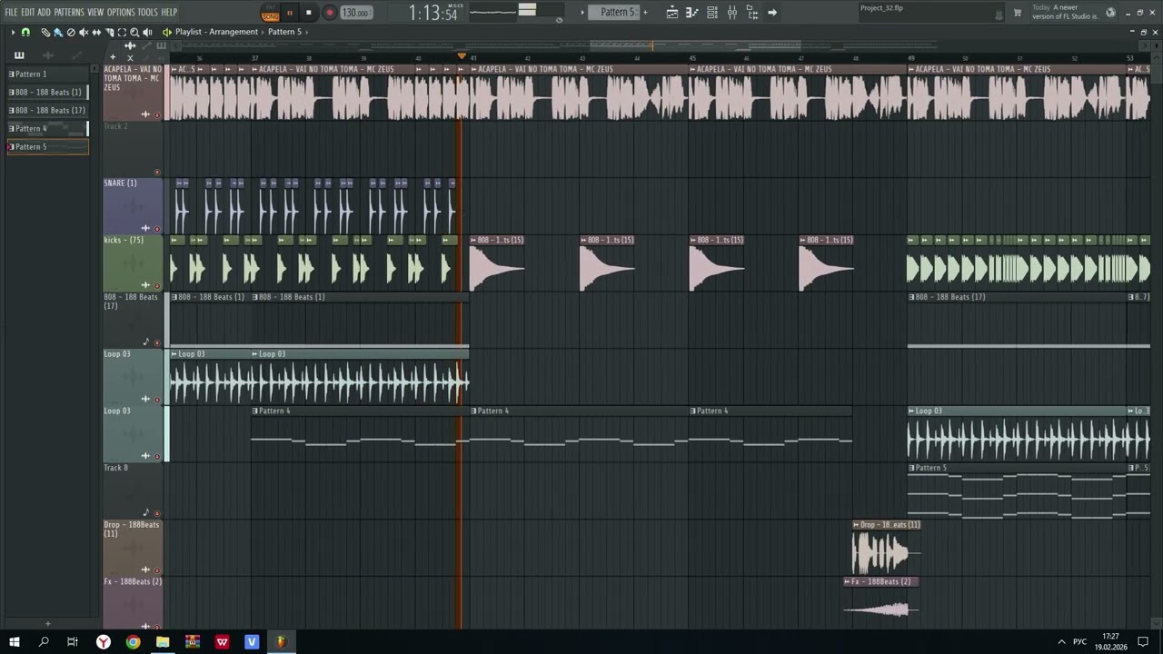Open the VIEW menu

click(x=95, y=13)
